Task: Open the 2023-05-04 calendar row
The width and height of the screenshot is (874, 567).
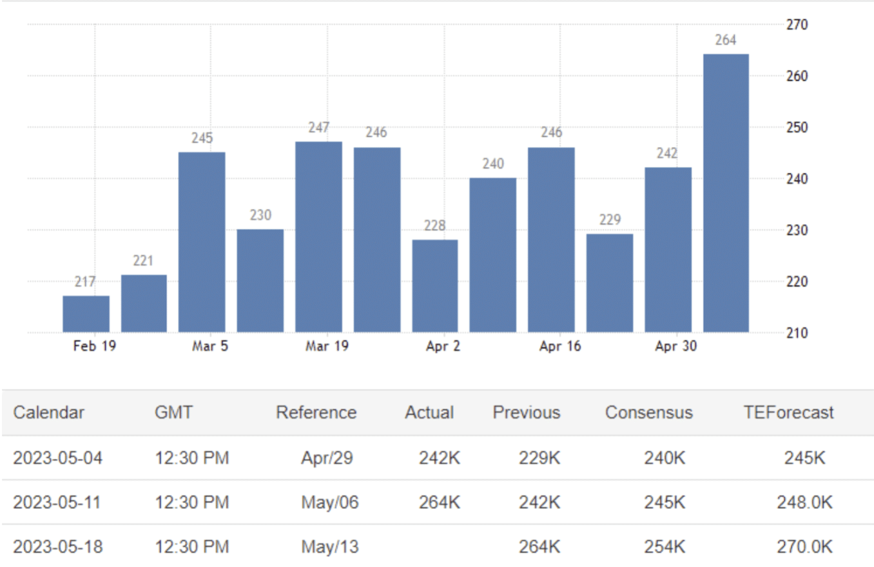Action: pyautogui.click(x=57, y=458)
